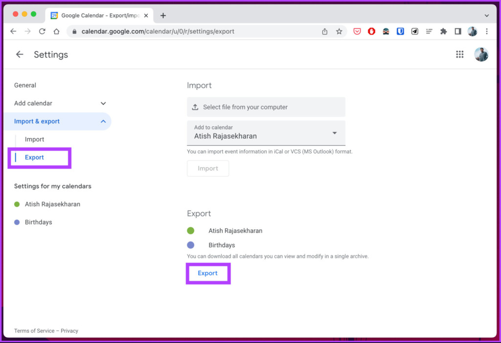Click the browser back button
Image resolution: width=501 pixels, height=343 pixels.
[x=13, y=31]
